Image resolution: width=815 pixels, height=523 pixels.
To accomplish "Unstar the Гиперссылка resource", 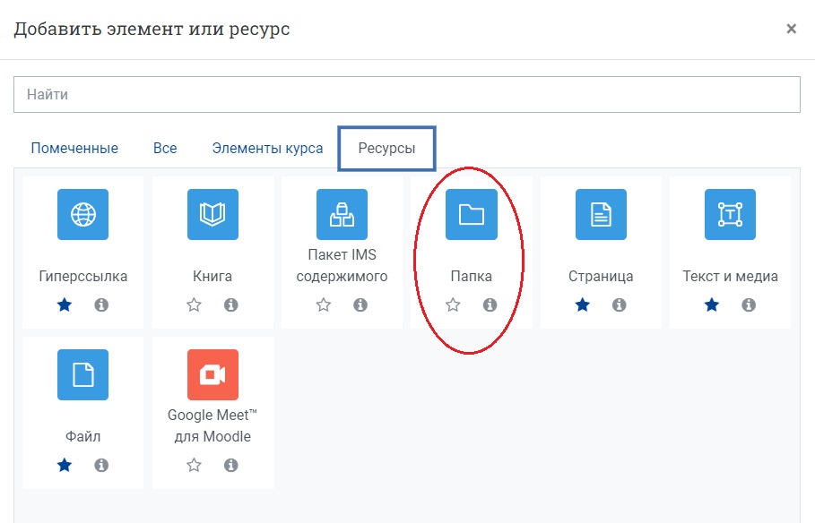I will click(x=65, y=304).
